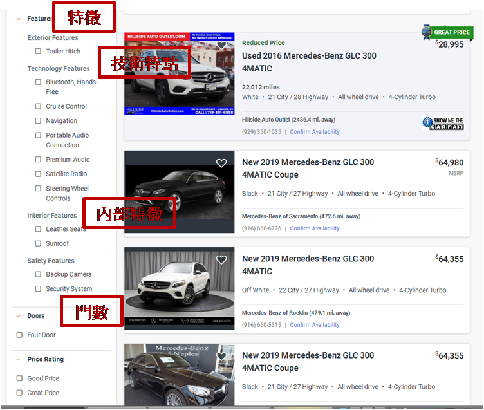
Task: Save the Used 2016 GLC 300 listing with its heart icon
Action: (x=221, y=46)
